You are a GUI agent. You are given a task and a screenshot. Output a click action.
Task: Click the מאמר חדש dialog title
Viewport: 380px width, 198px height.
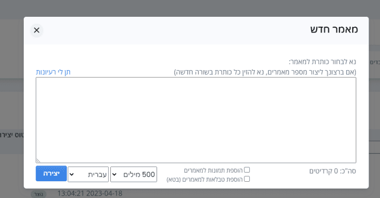[334, 29]
